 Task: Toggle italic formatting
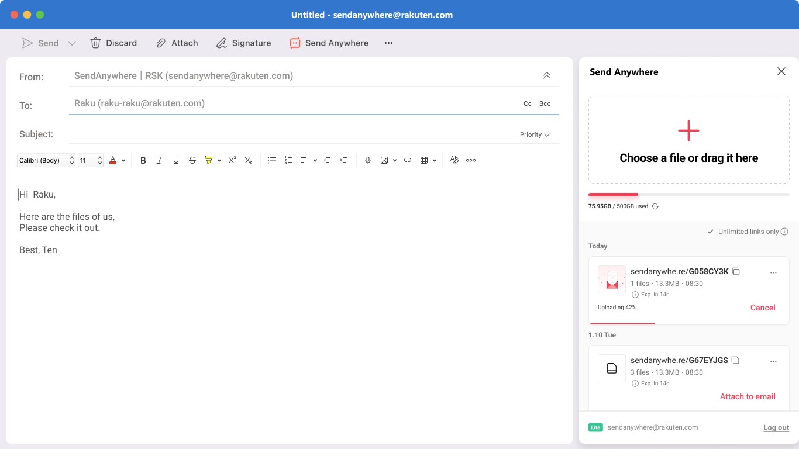pyautogui.click(x=160, y=160)
